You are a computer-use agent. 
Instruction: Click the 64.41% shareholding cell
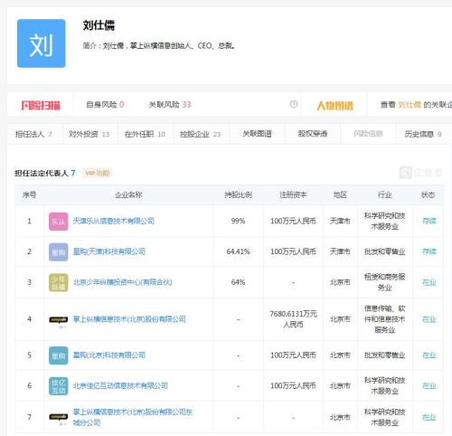click(238, 251)
